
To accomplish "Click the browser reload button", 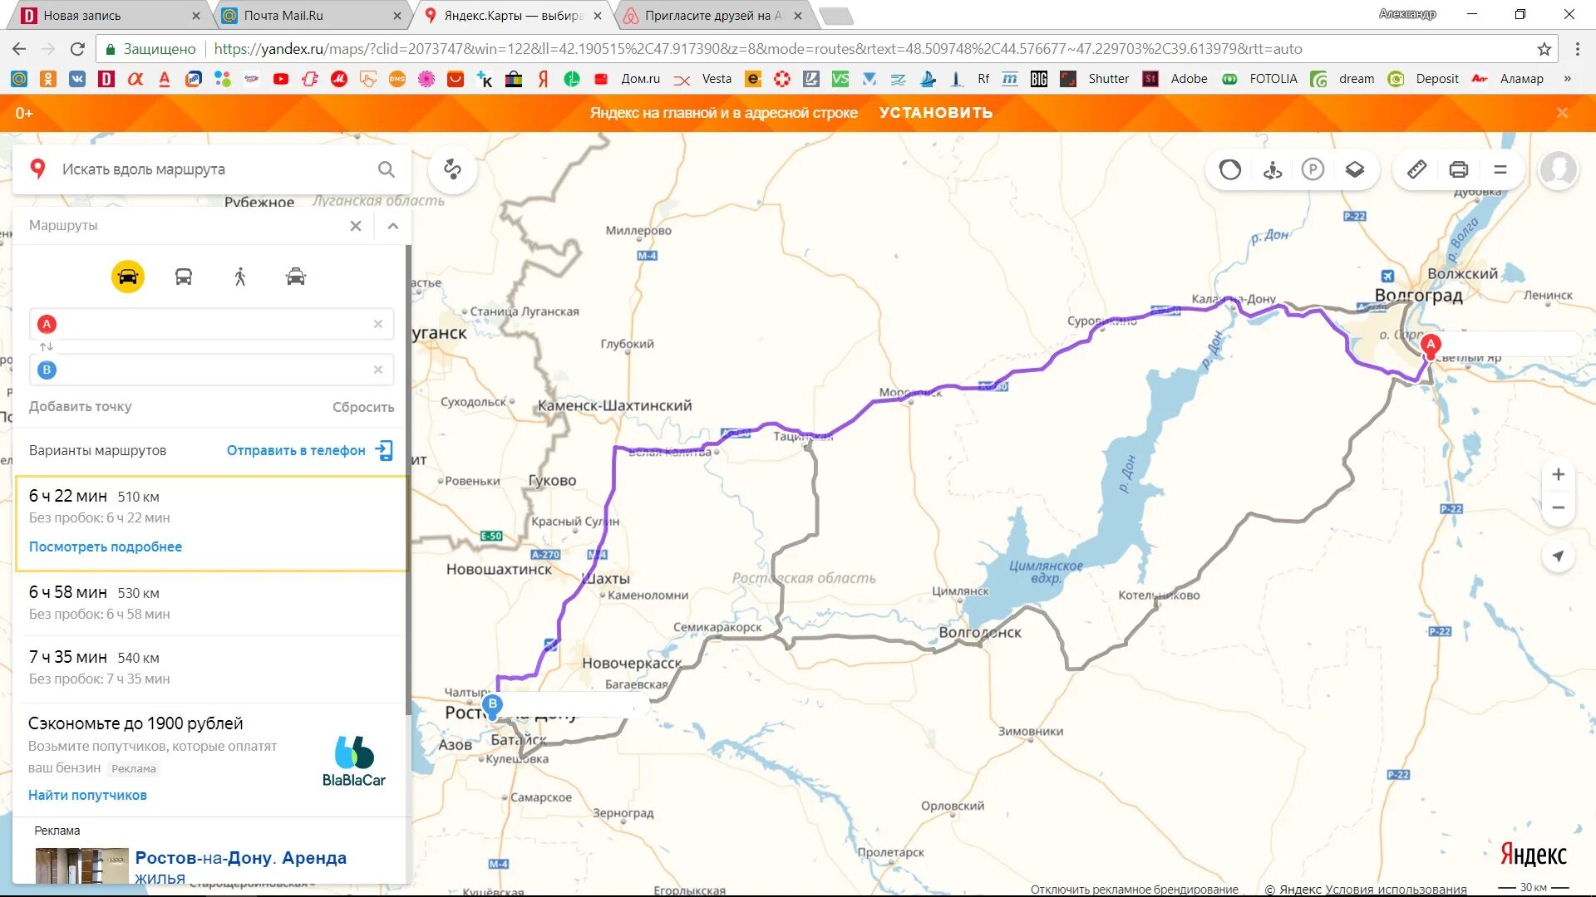I will [x=77, y=49].
